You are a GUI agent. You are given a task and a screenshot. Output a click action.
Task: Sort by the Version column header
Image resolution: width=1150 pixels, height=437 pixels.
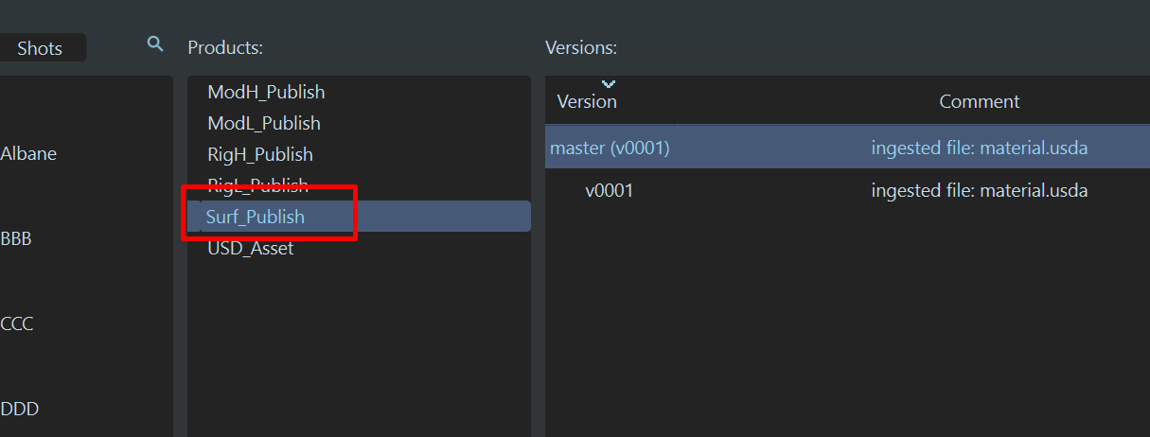point(587,101)
